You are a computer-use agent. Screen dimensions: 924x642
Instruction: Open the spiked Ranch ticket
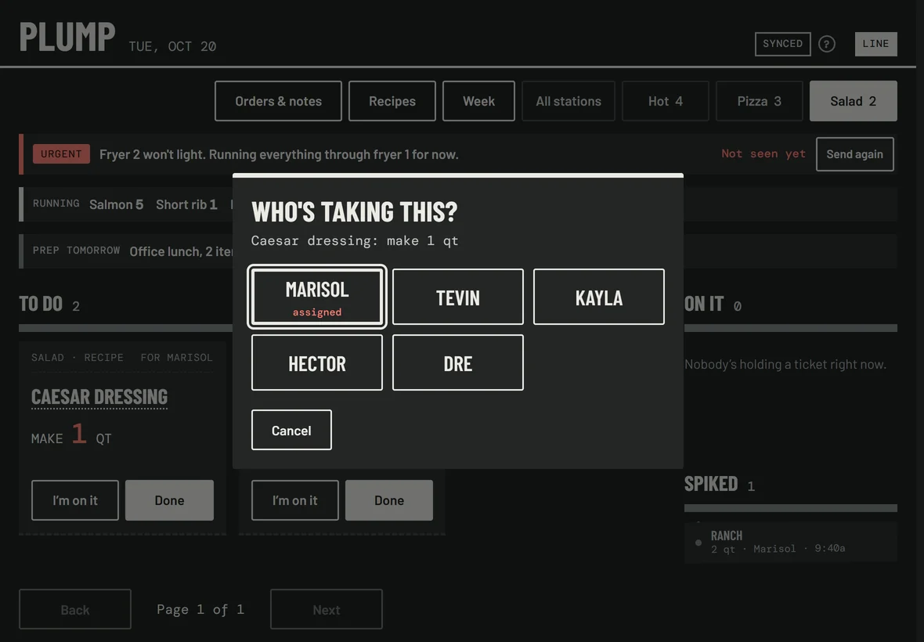(x=791, y=542)
